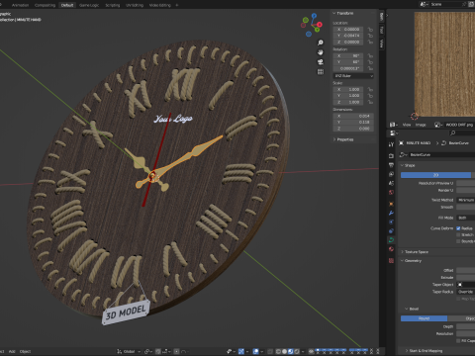Viewport: 475px width, 356px height.
Task: Toggle the Location Y lock icon
Action: [370, 36]
